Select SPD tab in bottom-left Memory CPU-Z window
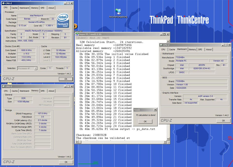 (x=43, y=91)
